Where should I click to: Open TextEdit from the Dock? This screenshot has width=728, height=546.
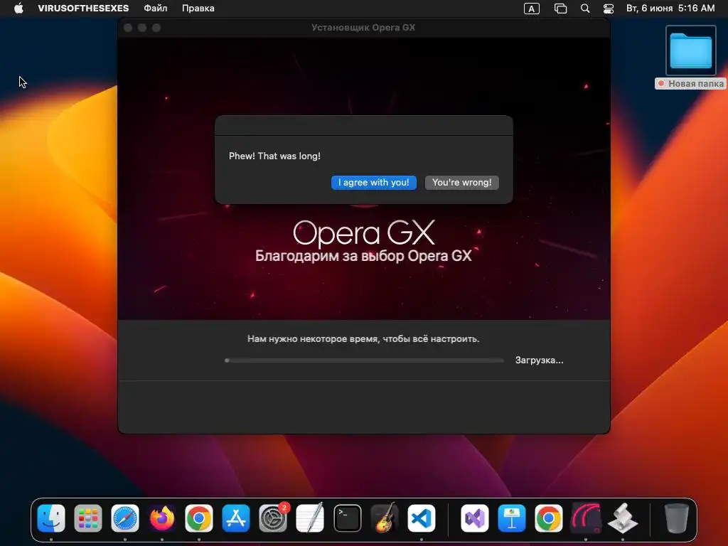tap(310, 518)
